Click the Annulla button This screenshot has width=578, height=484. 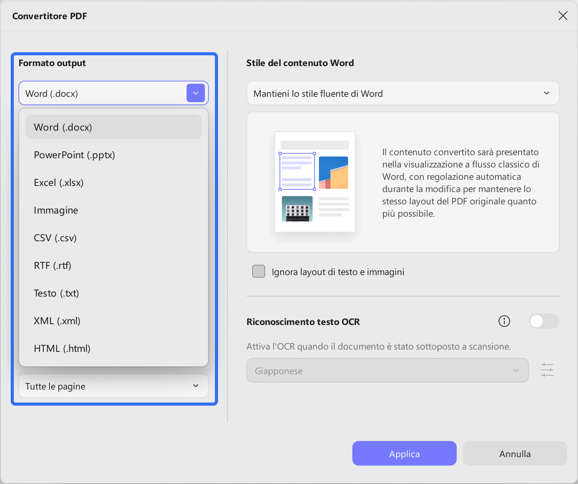coord(515,453)
